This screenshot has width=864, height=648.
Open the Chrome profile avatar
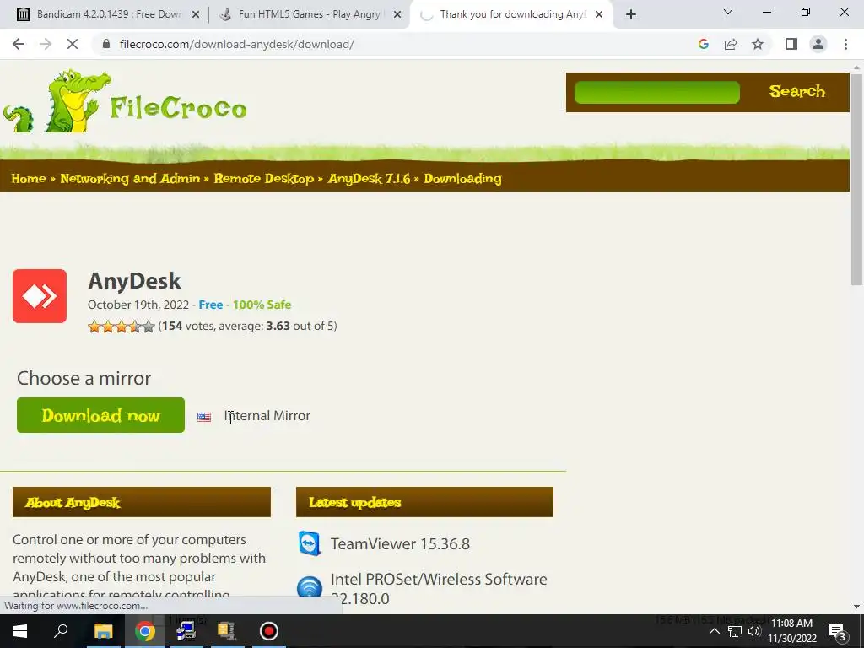818,44
